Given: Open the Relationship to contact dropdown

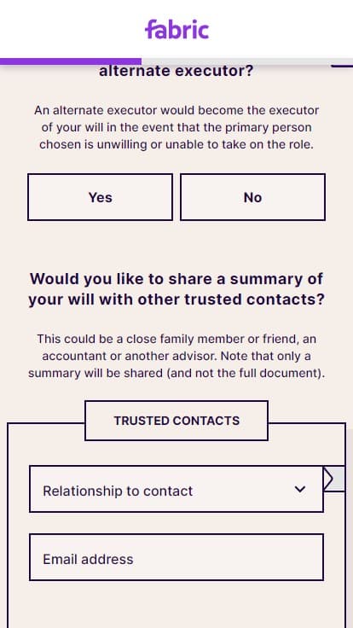Looking at the screenshot, I should click(176, 489).
